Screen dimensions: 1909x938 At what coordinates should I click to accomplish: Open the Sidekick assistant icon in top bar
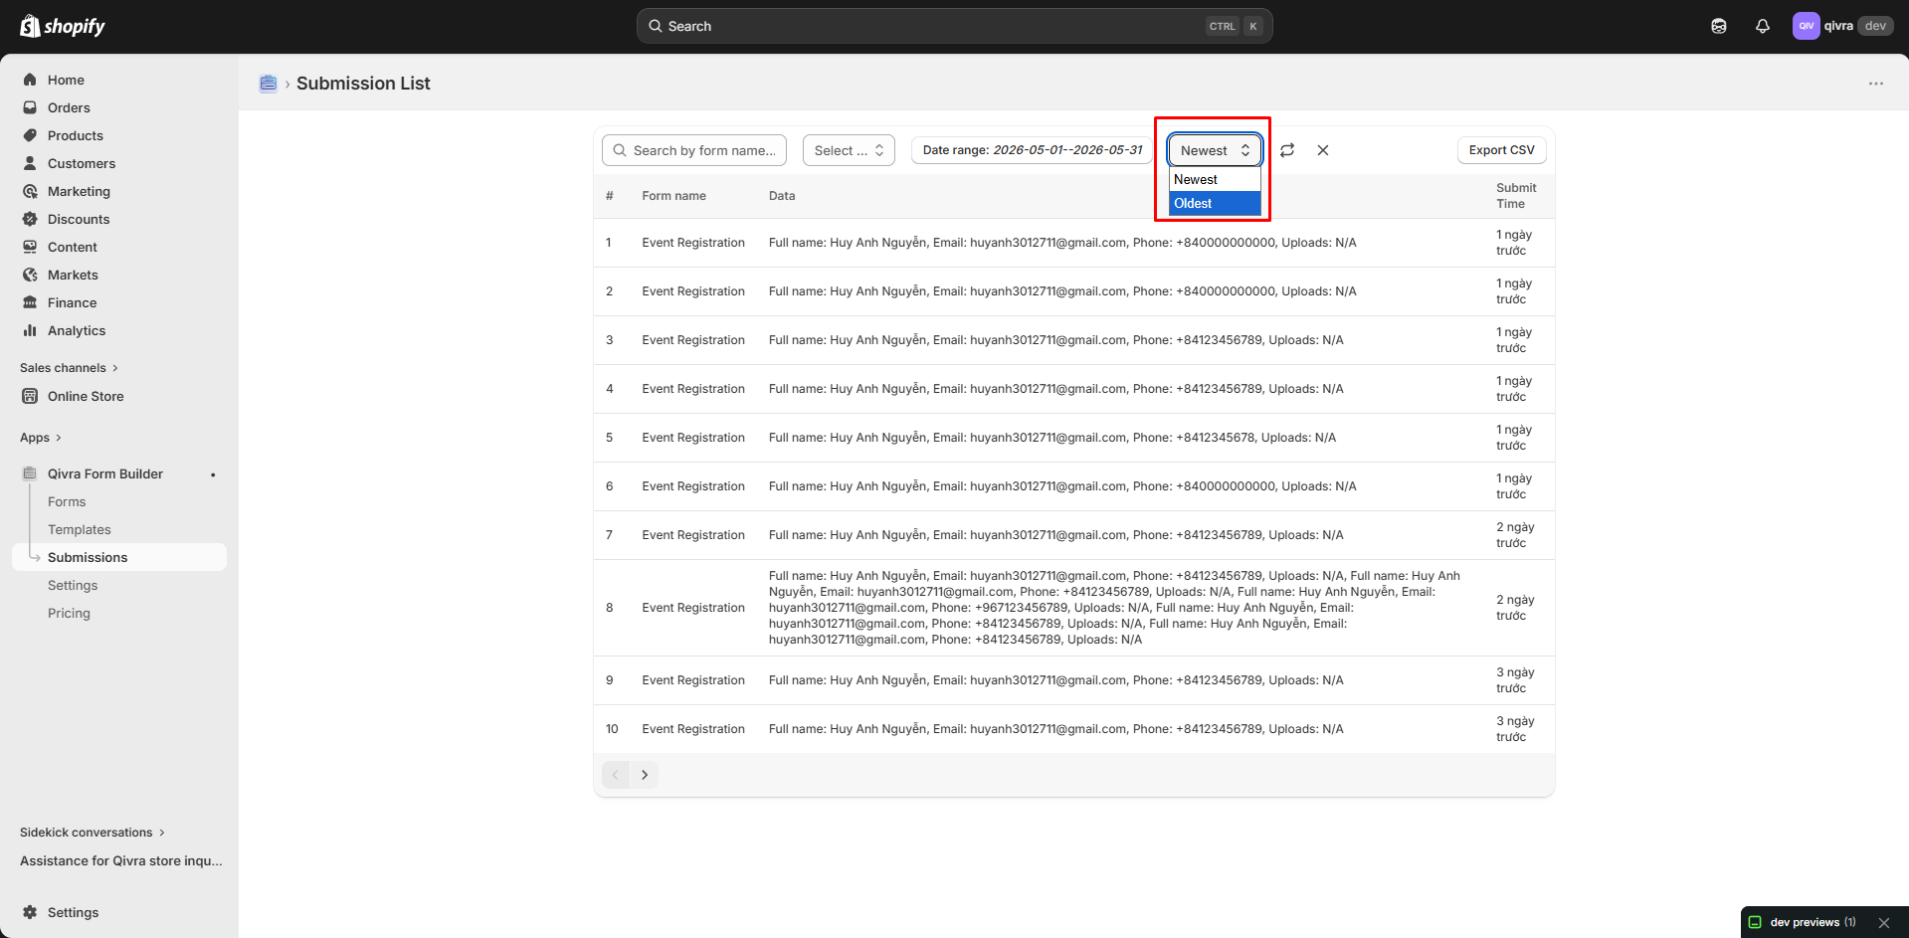click(x=1719, y=26)
